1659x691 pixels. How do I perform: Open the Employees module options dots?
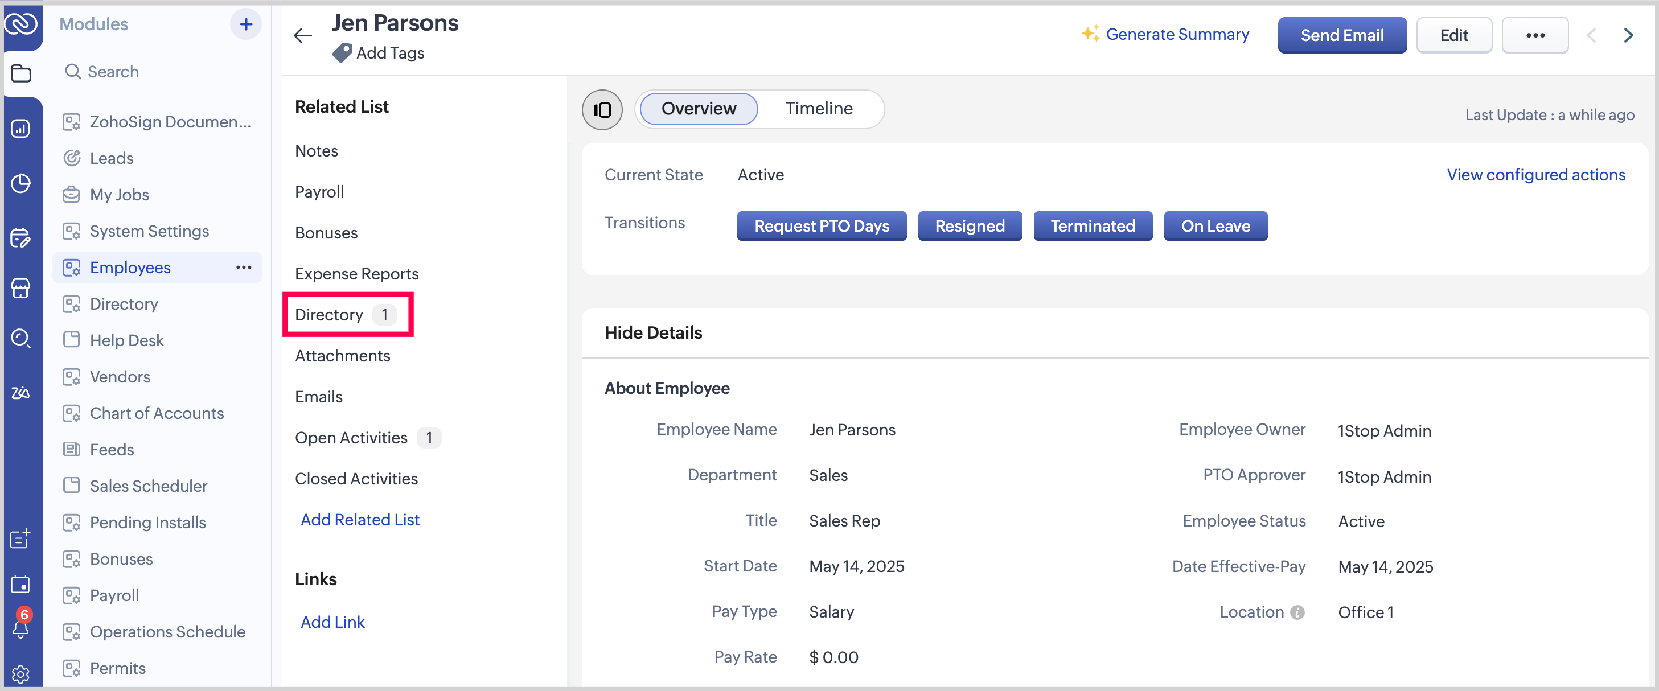click(244, 268)
